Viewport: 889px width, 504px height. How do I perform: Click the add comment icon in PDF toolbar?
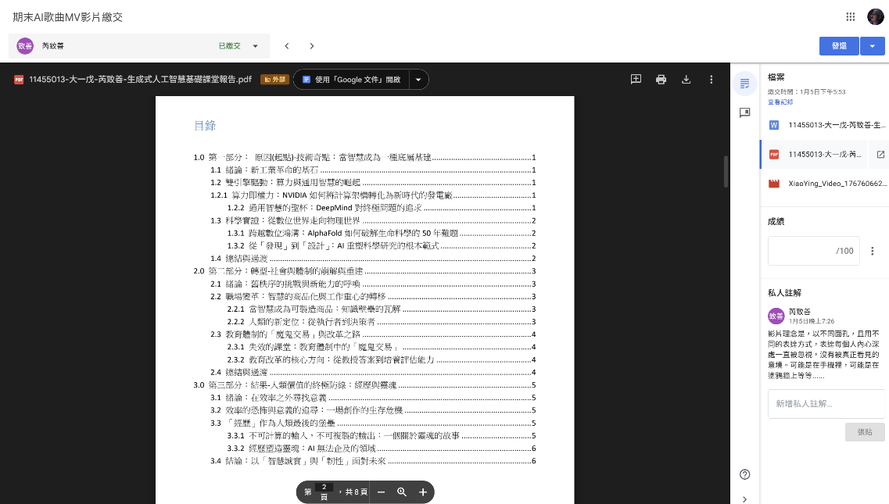pyautogui.click(x=636, y=79)
